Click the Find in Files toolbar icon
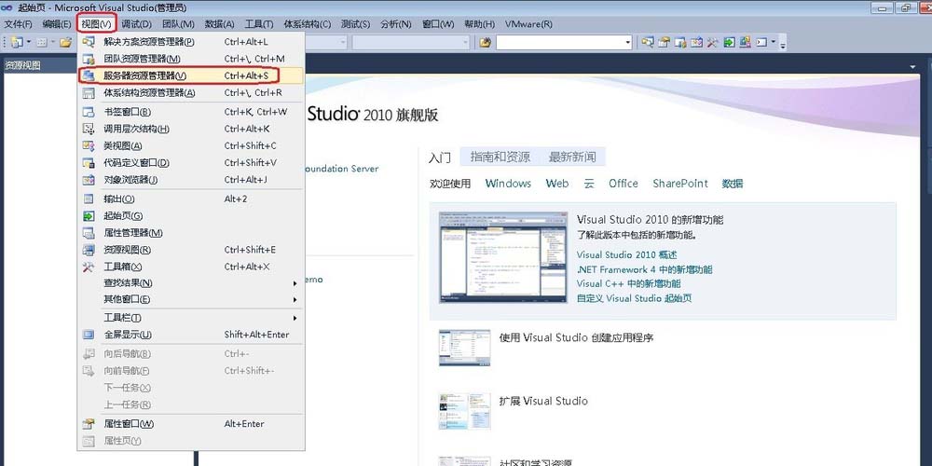932x466 pixels. [x=485, y=42]
